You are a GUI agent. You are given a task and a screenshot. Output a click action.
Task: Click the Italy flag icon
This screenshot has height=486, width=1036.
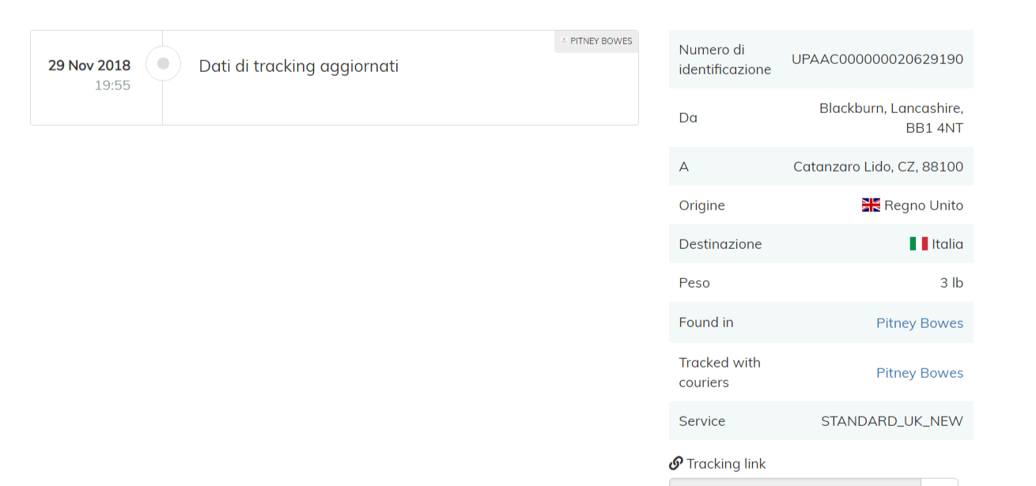[x=918, y=244]
